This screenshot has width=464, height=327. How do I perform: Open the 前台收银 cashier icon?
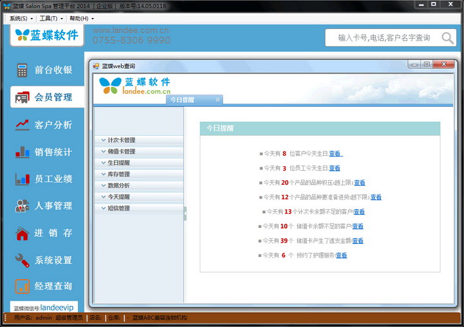[22, 70]
